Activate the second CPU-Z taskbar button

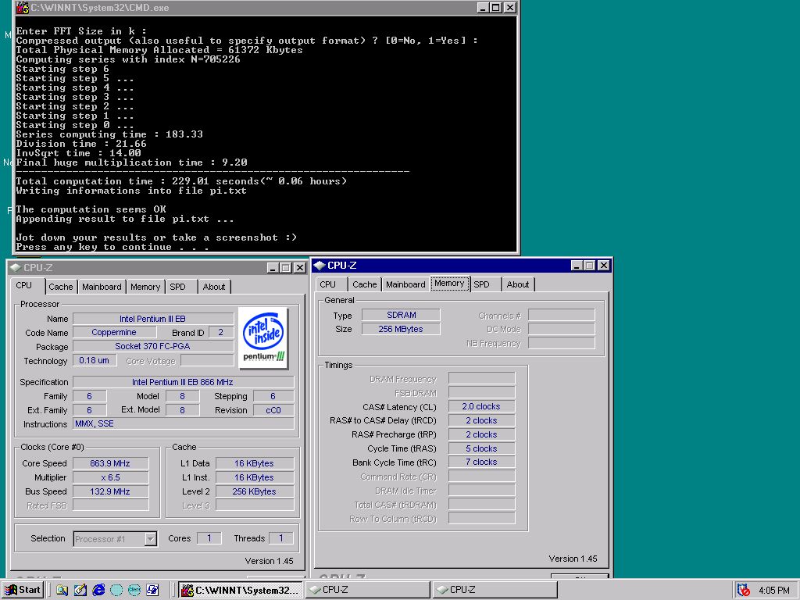495,590
